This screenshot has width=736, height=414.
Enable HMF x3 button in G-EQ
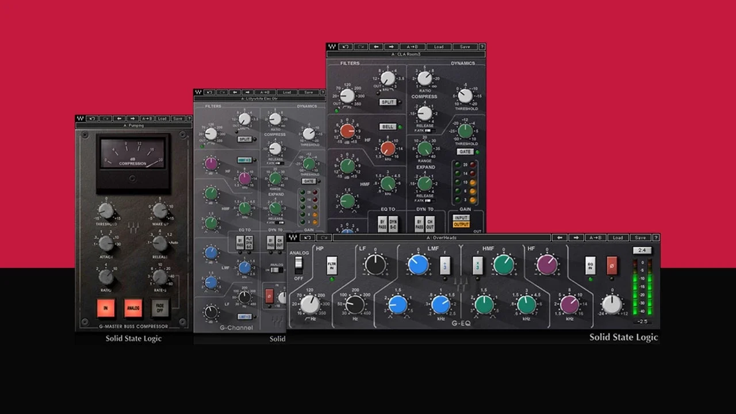tap(478, 266)
